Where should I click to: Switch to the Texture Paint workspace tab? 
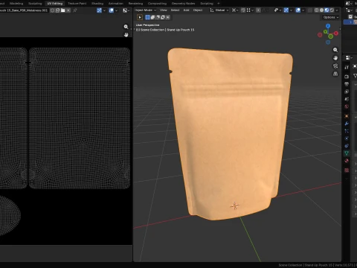click(x=77, y=4)
